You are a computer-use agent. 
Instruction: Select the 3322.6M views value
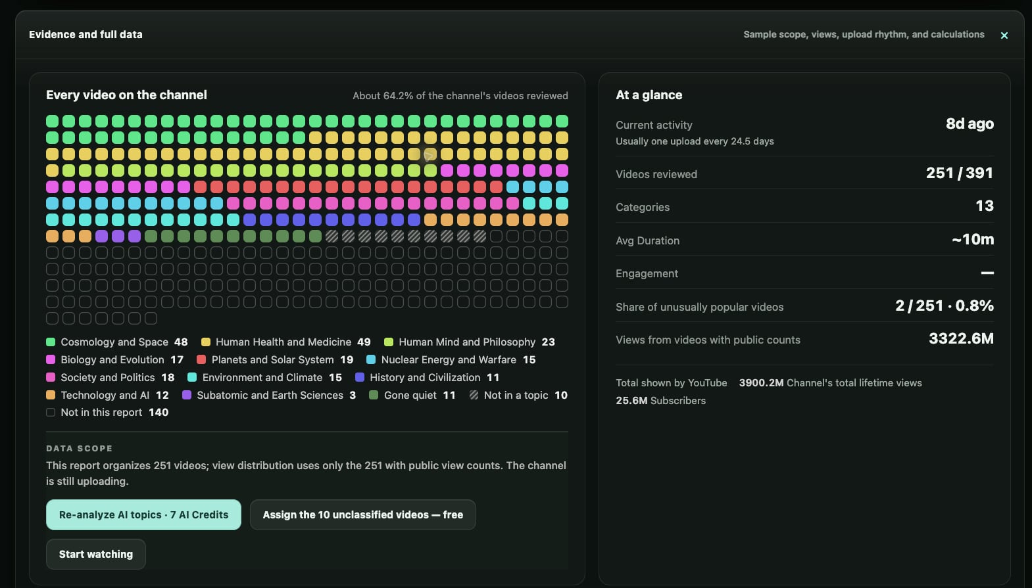(961, 338)
